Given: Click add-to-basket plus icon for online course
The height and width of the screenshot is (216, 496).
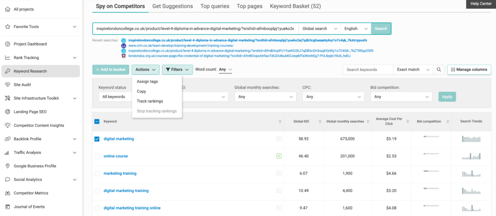Looking at the screenshot, I should click(x=279, y=156).
